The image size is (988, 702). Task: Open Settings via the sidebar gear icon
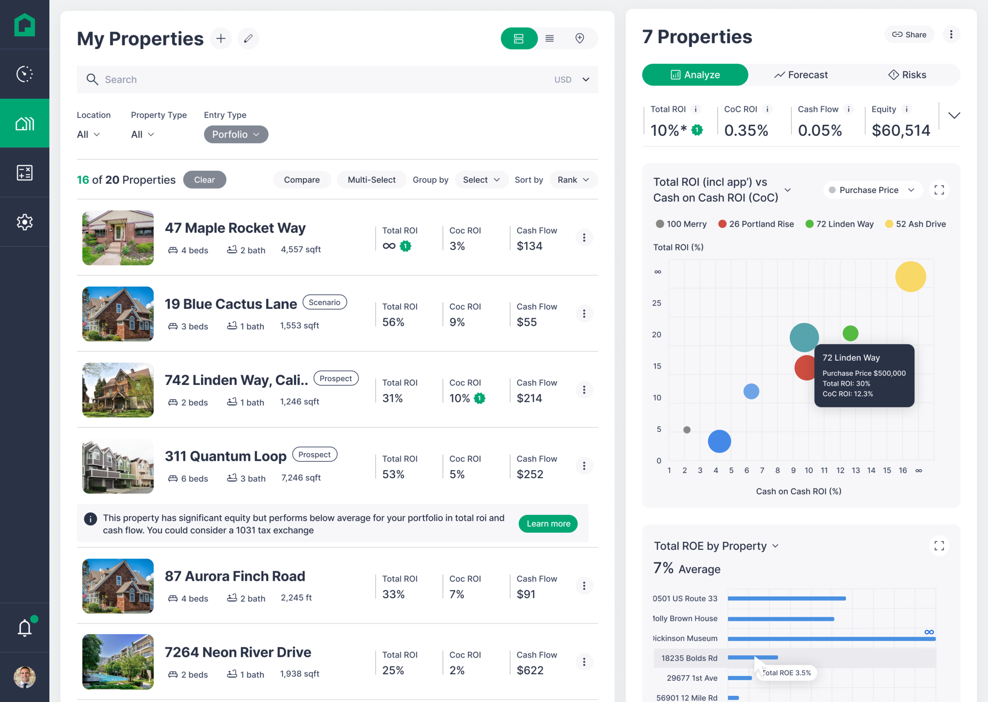click(x=25, y=222)
